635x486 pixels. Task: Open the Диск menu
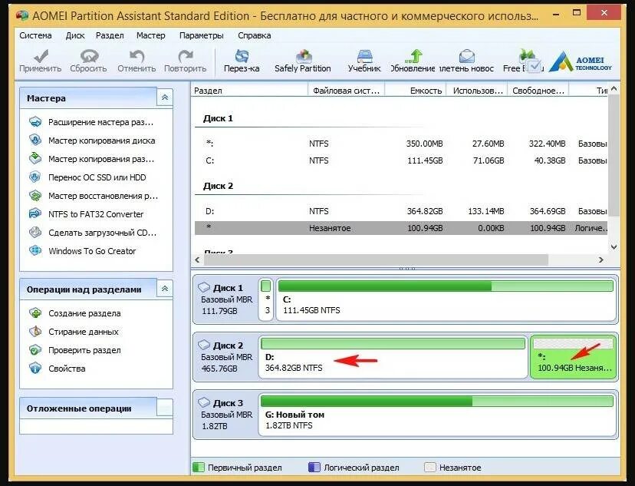[75, 35]
